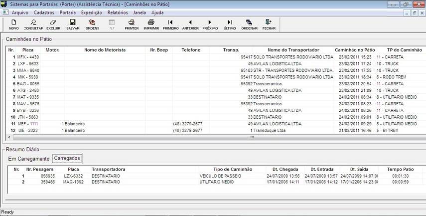Select the Carregados tab
Screen dimensions: 426x216
(x=67, y=159)
